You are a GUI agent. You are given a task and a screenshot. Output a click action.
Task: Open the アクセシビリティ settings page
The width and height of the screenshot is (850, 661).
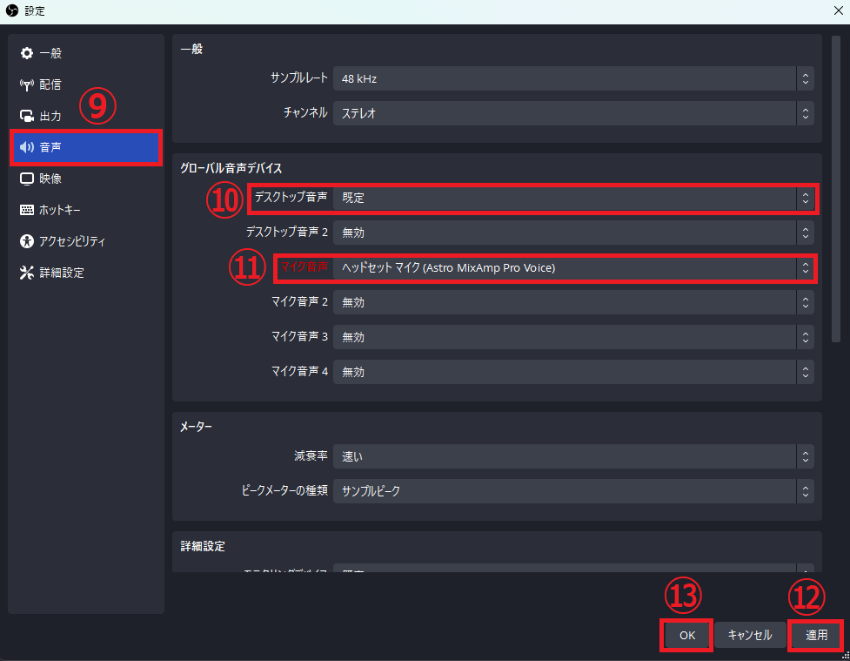click(x=85, y=241)
